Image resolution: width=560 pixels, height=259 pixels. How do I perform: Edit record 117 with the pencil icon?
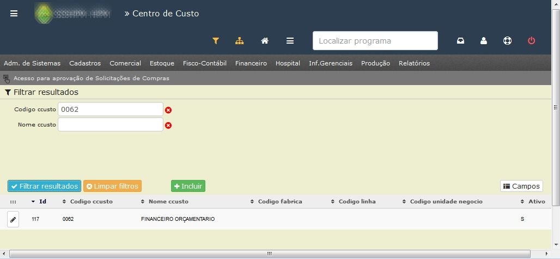click(13, 219)
